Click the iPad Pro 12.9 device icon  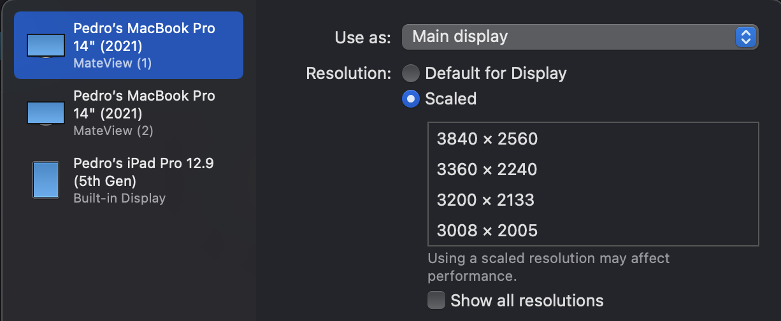[46, 180]
